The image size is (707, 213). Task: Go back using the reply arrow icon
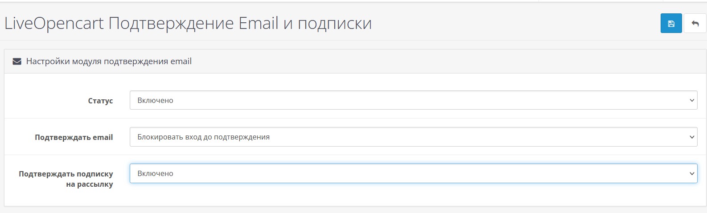click(695, 24)
